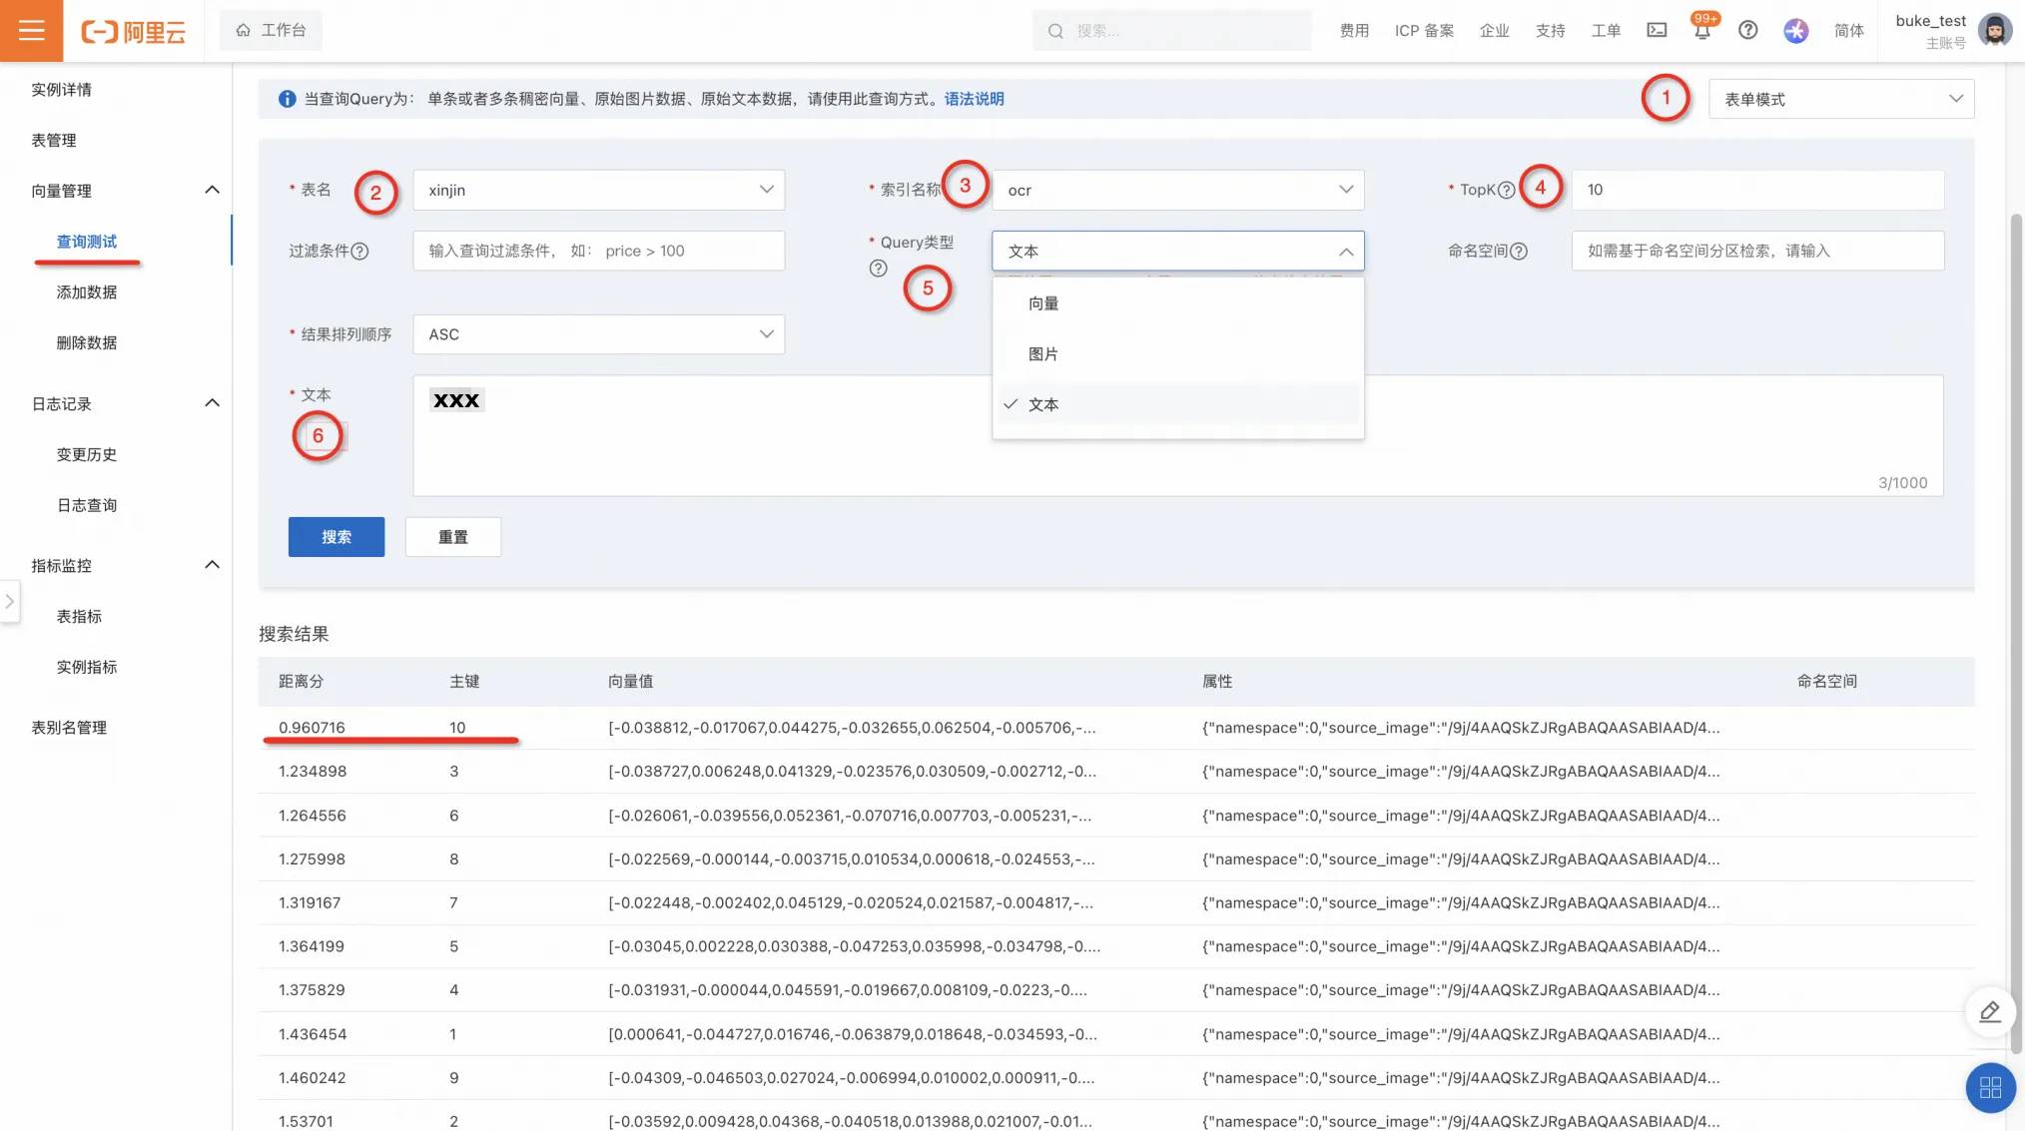The width and height of the screenshot is (2025, 1131).
Task: Select 向量 option in Query type list
Action: [1043, 303]
